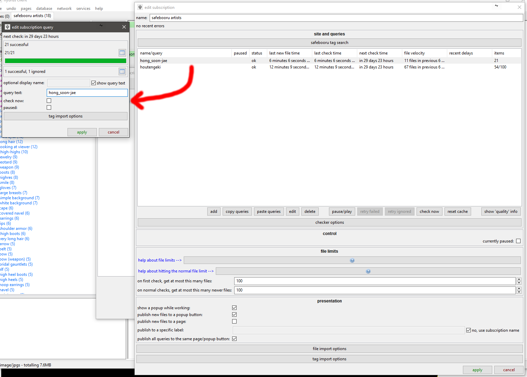Select the 'hong_soon-jae' query row

[329, 61]
